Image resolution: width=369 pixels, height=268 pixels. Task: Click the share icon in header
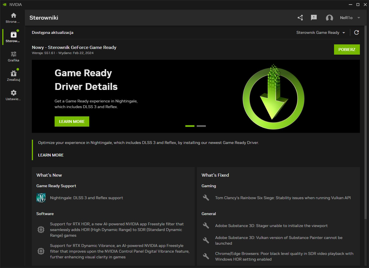click(300, 18)
